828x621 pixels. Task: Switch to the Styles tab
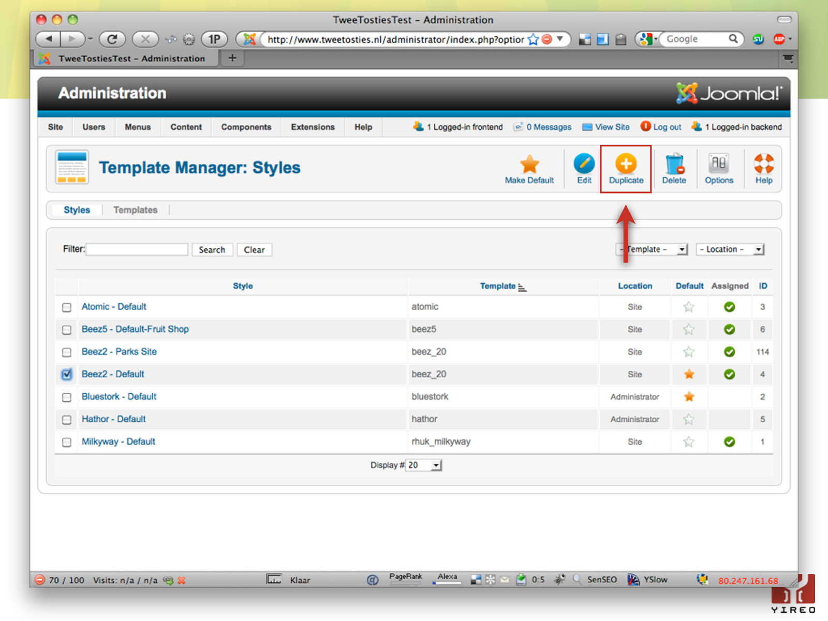(77, 210)
